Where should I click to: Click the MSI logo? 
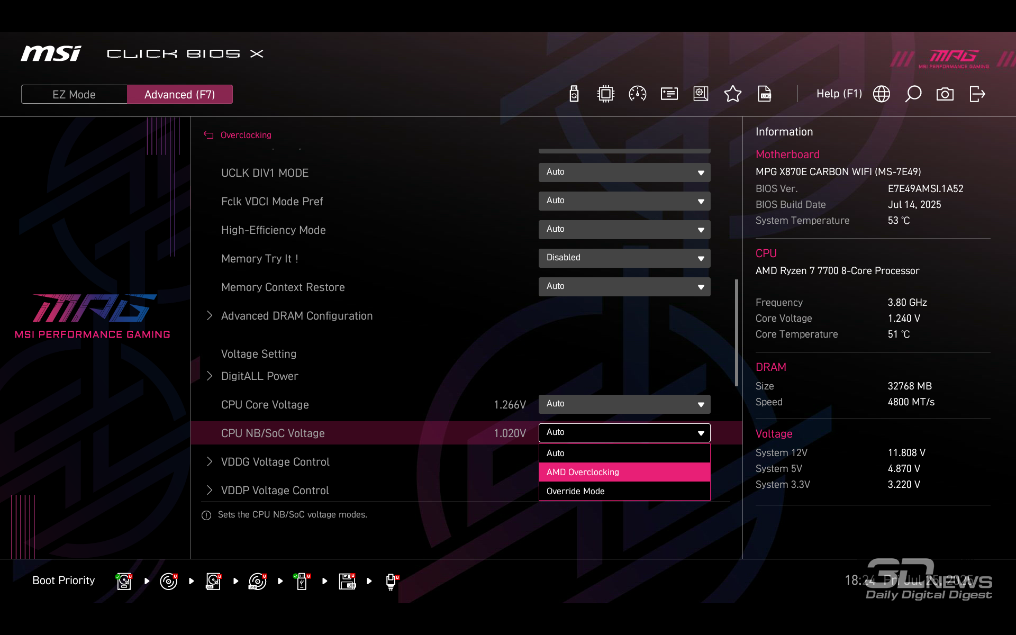coord(51,53)
